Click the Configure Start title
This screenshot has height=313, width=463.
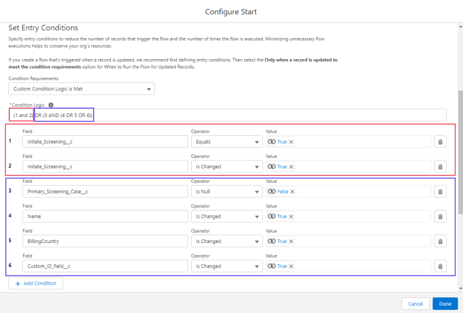(x=231, y=12)
